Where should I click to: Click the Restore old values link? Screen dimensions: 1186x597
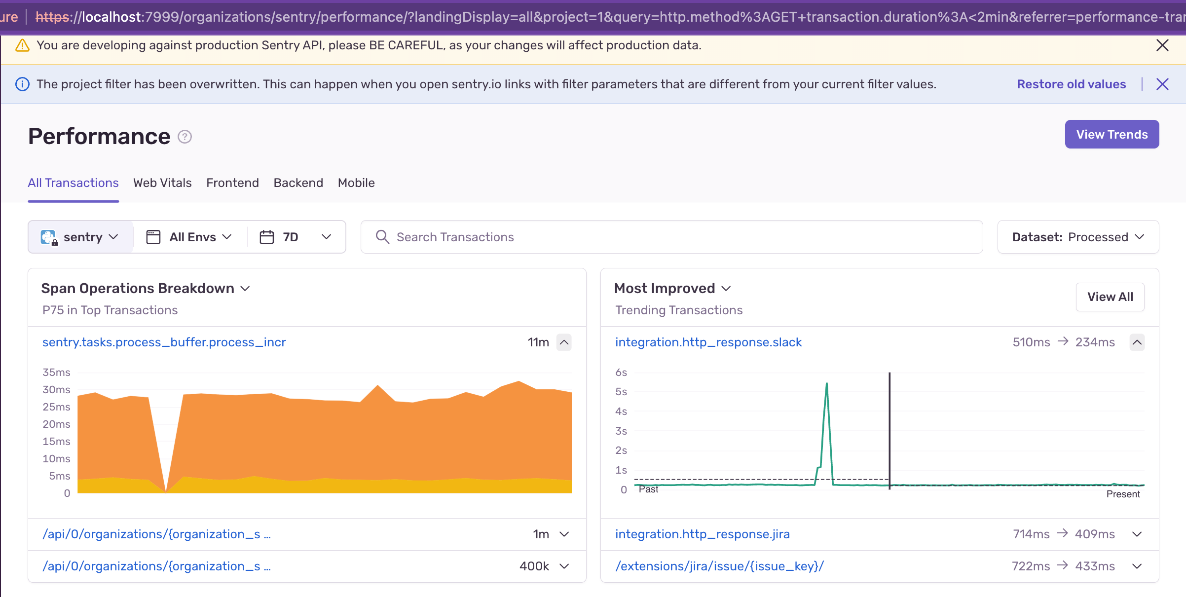coord(1071,84)
